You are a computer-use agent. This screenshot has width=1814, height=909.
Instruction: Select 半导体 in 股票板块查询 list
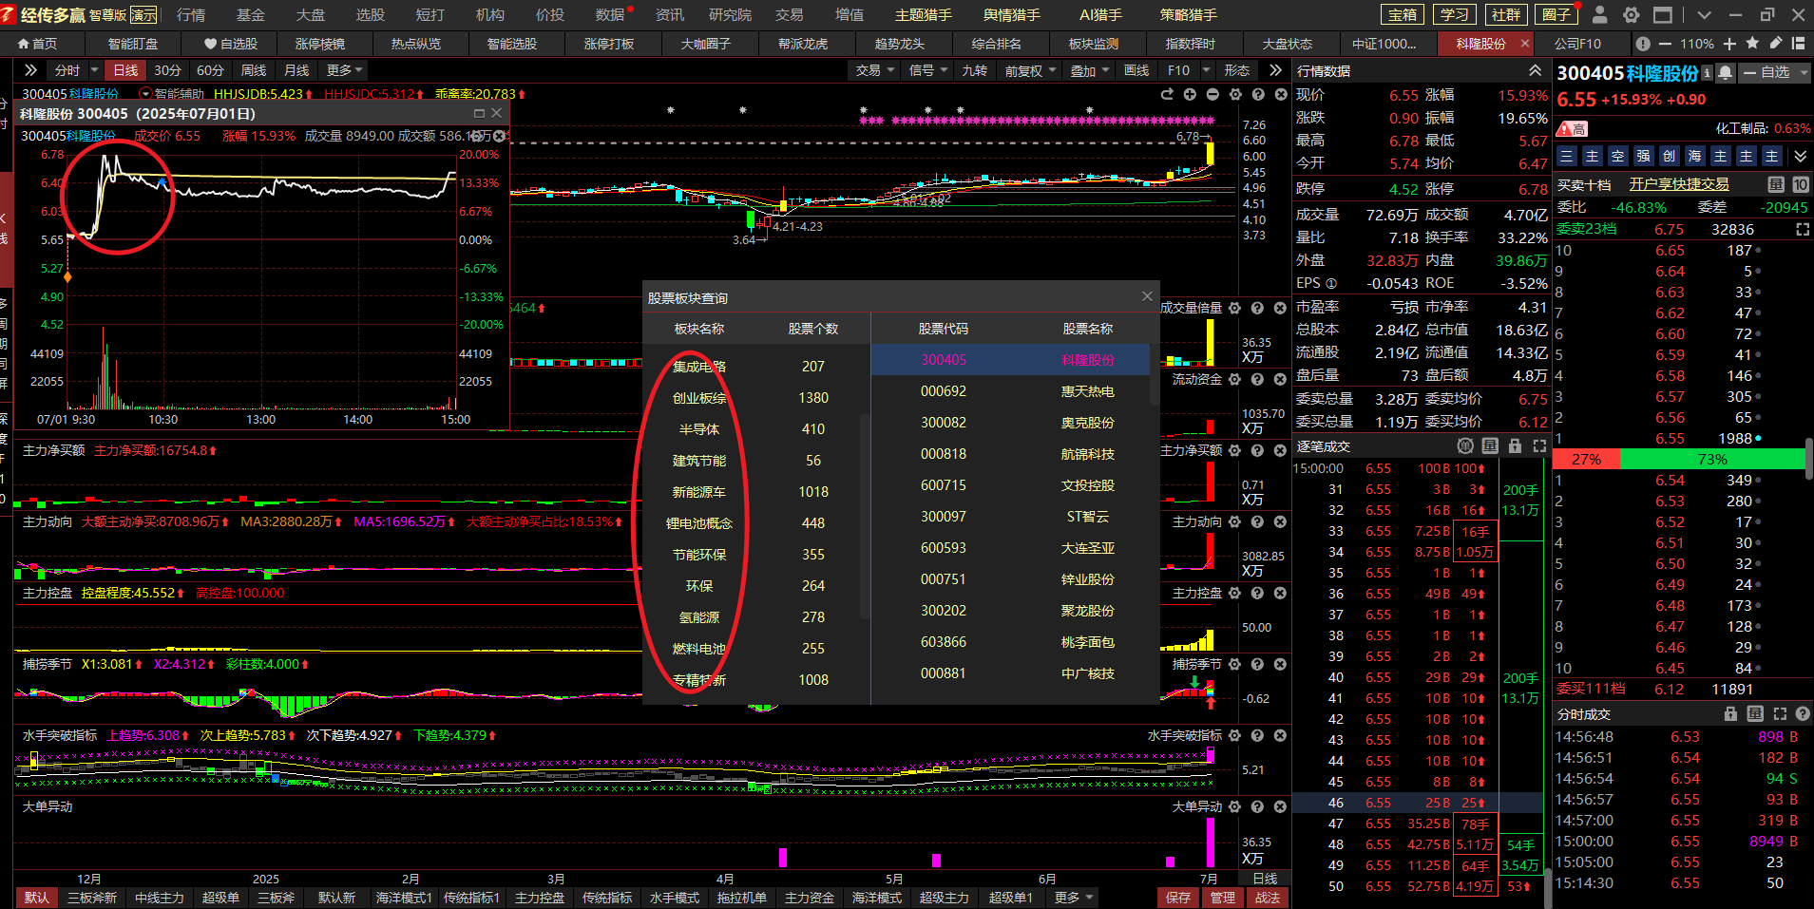click(x=699, y=429)
